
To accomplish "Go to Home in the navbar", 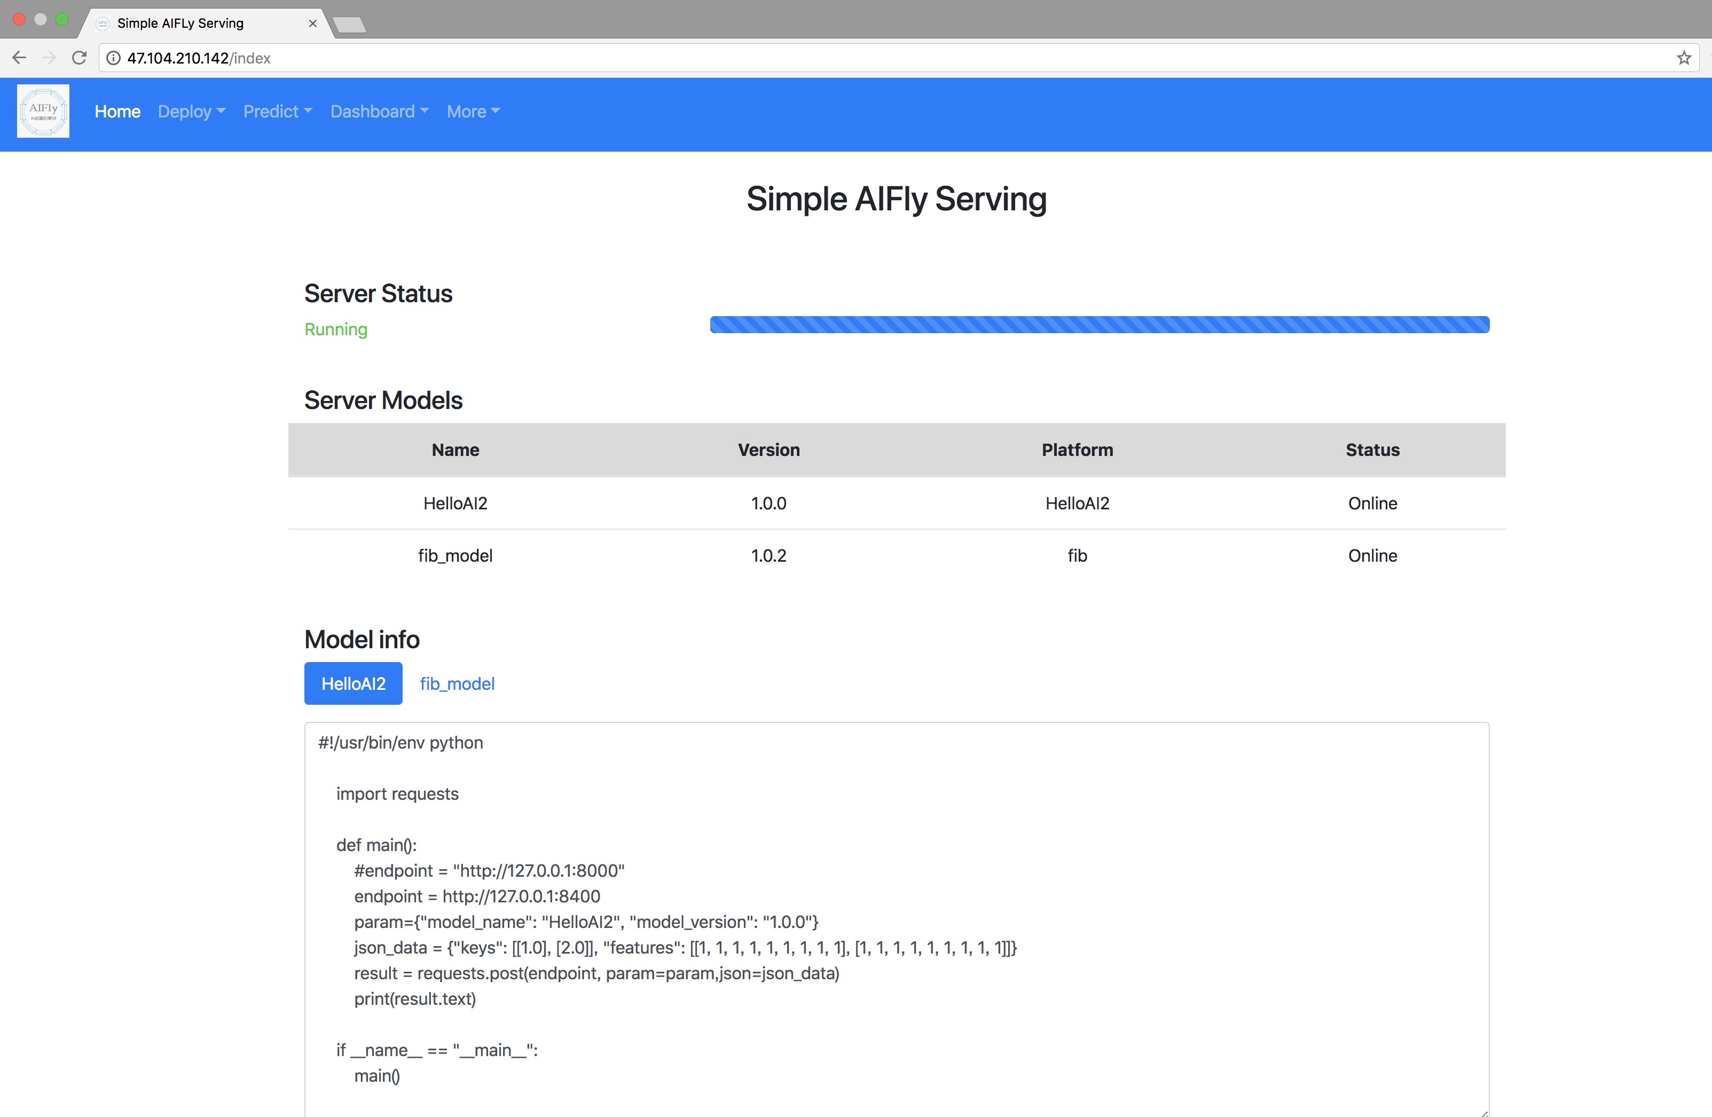I will (x=117, y=112).
